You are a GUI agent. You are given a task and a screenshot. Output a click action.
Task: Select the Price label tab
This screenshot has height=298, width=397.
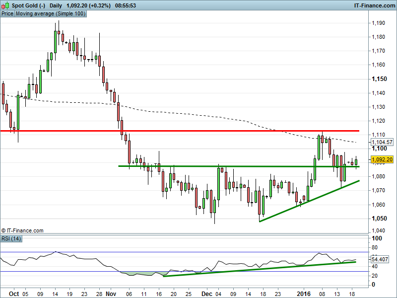pyautogui.click(x=7, y=14)
